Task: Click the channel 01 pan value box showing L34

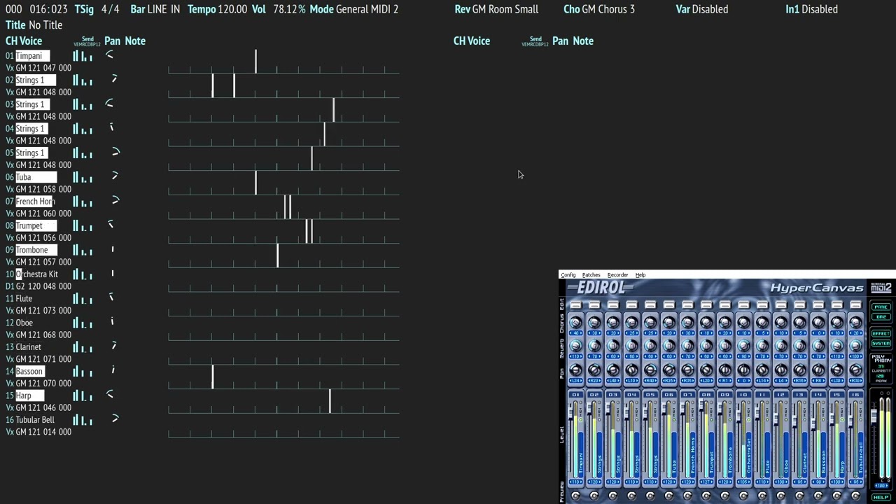Action: (x=576, y=381)
